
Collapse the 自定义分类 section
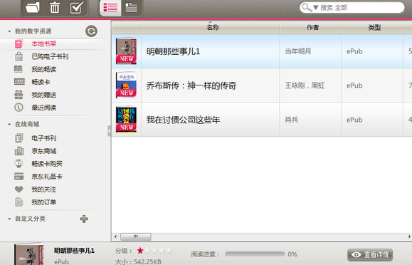point(9,219)
